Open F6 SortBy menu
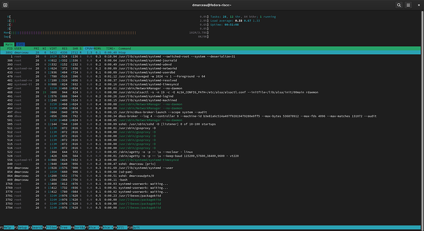Viewport: 424px width, 231px height. [78, 227]
